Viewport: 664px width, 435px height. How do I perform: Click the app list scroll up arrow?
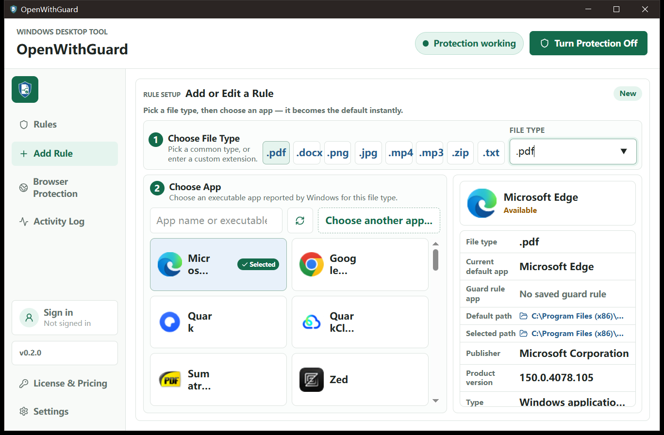[435, 244]
